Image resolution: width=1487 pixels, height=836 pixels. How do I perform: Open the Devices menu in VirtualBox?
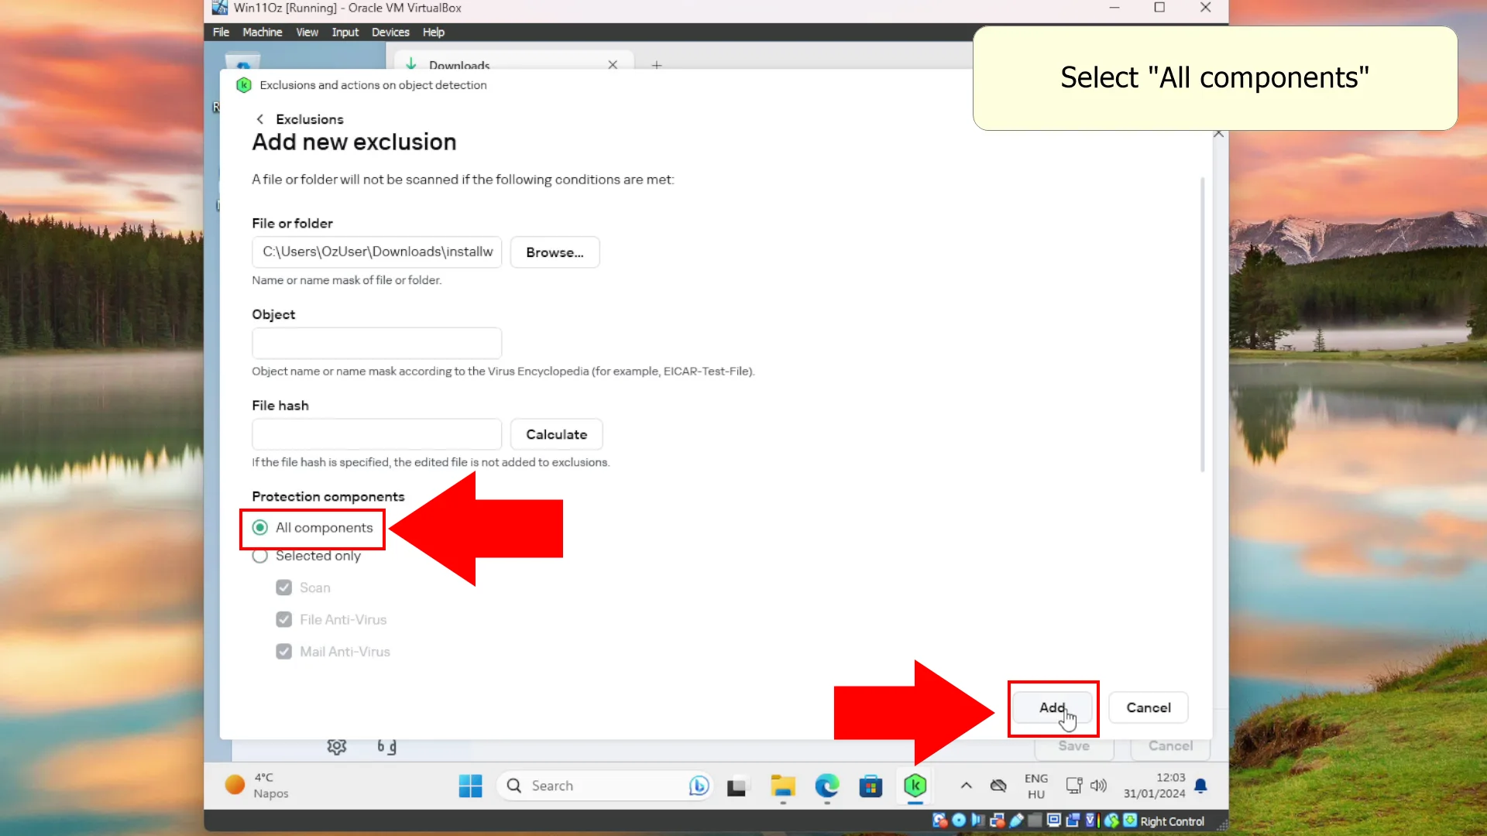[x=390, y=32]
